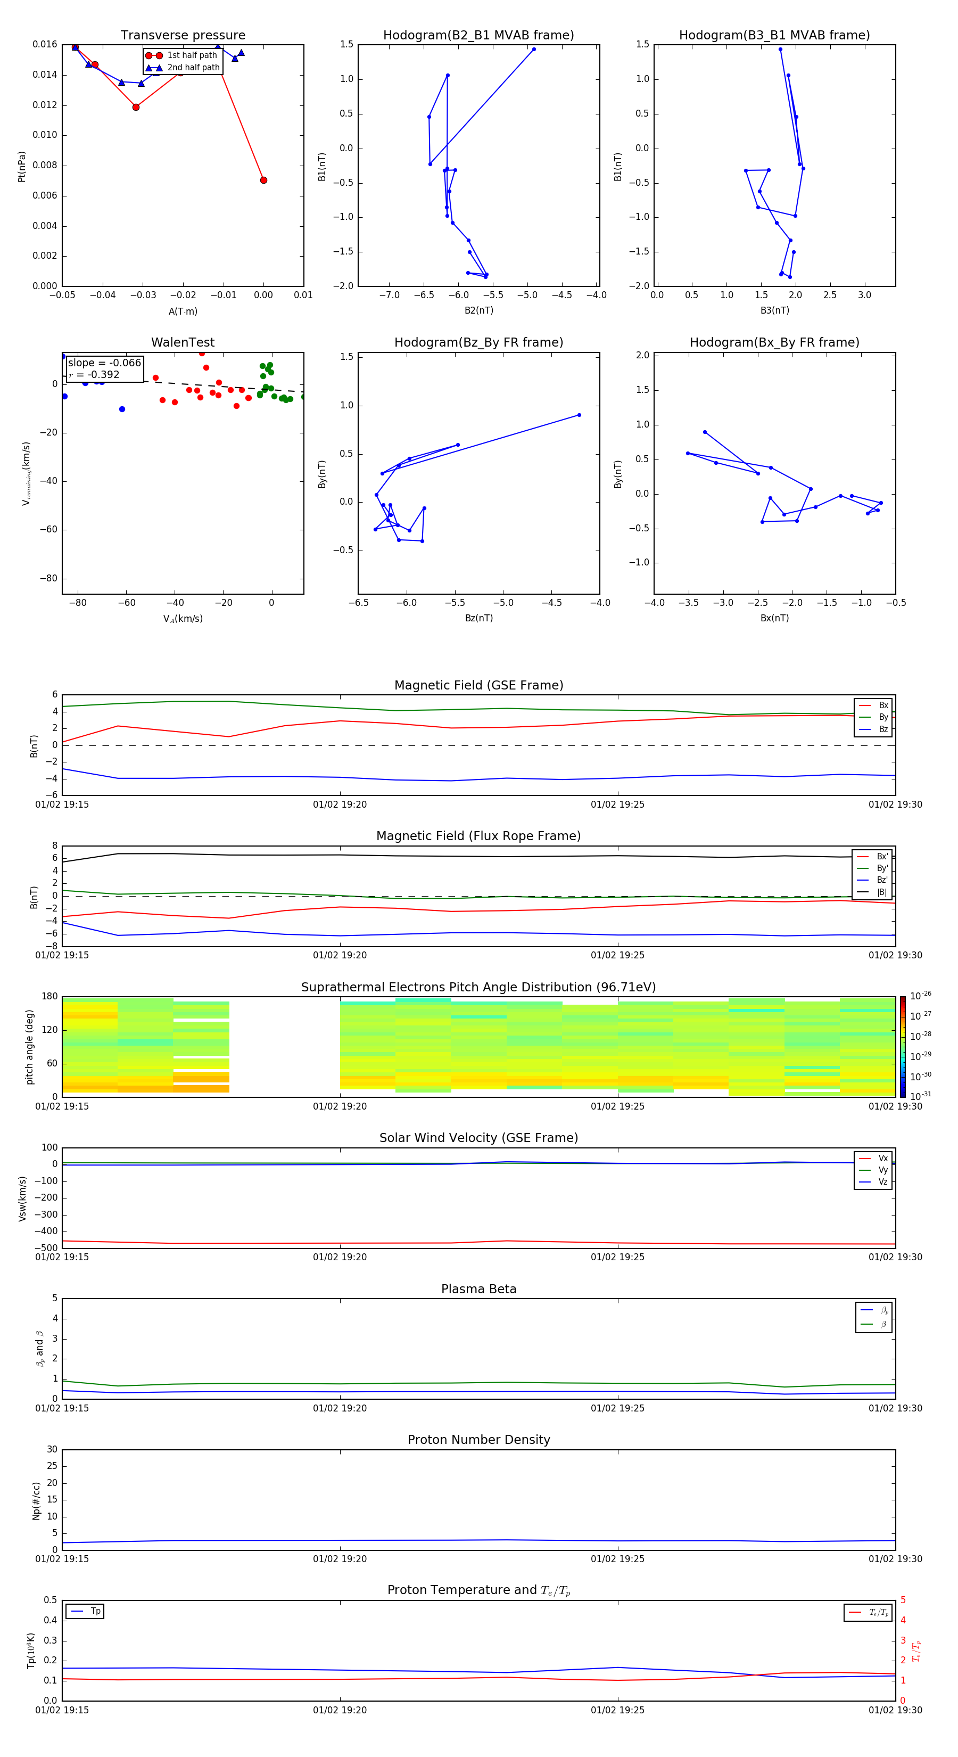This screenshot has width=958, height=1757.
Task: Click the rightmost point in Bz_By hodogram
Action: pyautogui.click(x=579, y=415)
